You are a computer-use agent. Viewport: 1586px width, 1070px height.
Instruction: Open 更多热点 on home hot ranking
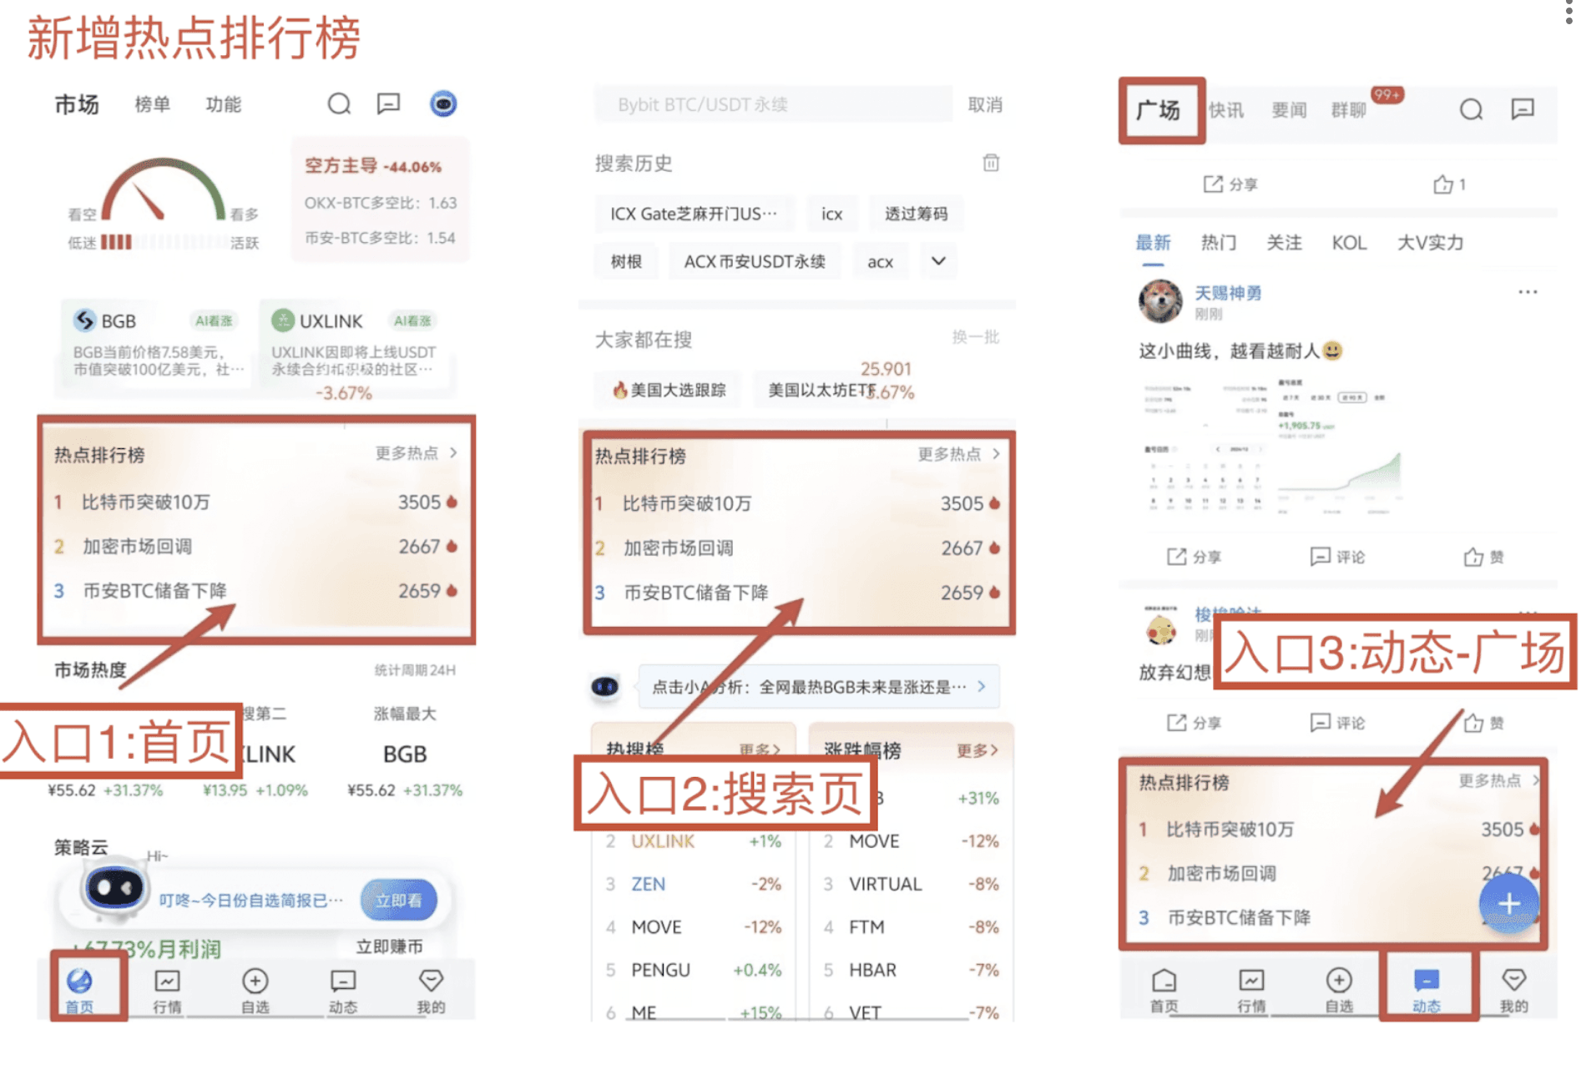pos(416,453)
